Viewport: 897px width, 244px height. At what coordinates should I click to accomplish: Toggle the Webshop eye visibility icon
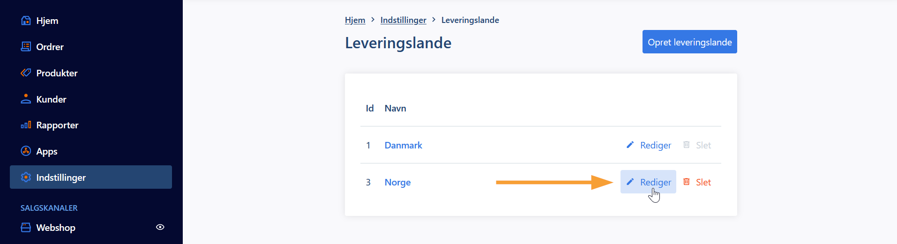click(x=160, y=227)
